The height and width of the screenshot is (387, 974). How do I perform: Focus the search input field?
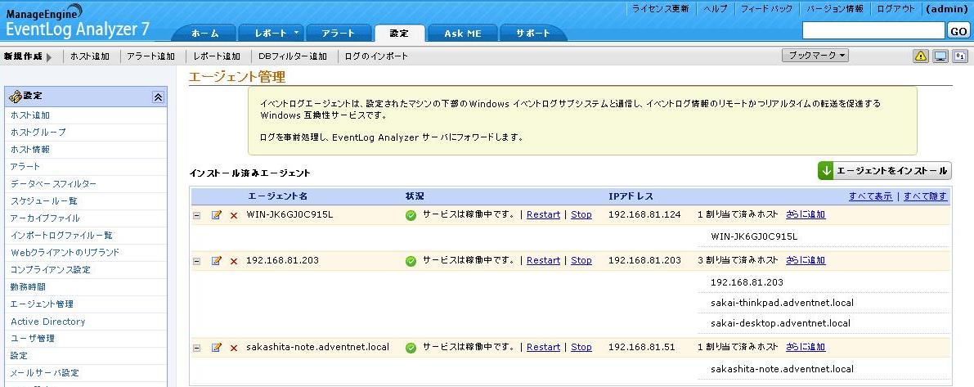(873, 30)
